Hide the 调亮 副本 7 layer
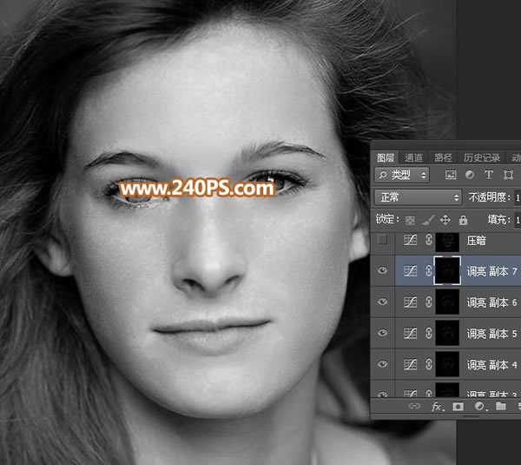The width and height of the screenshot is (521, 465). coord(382,271)
